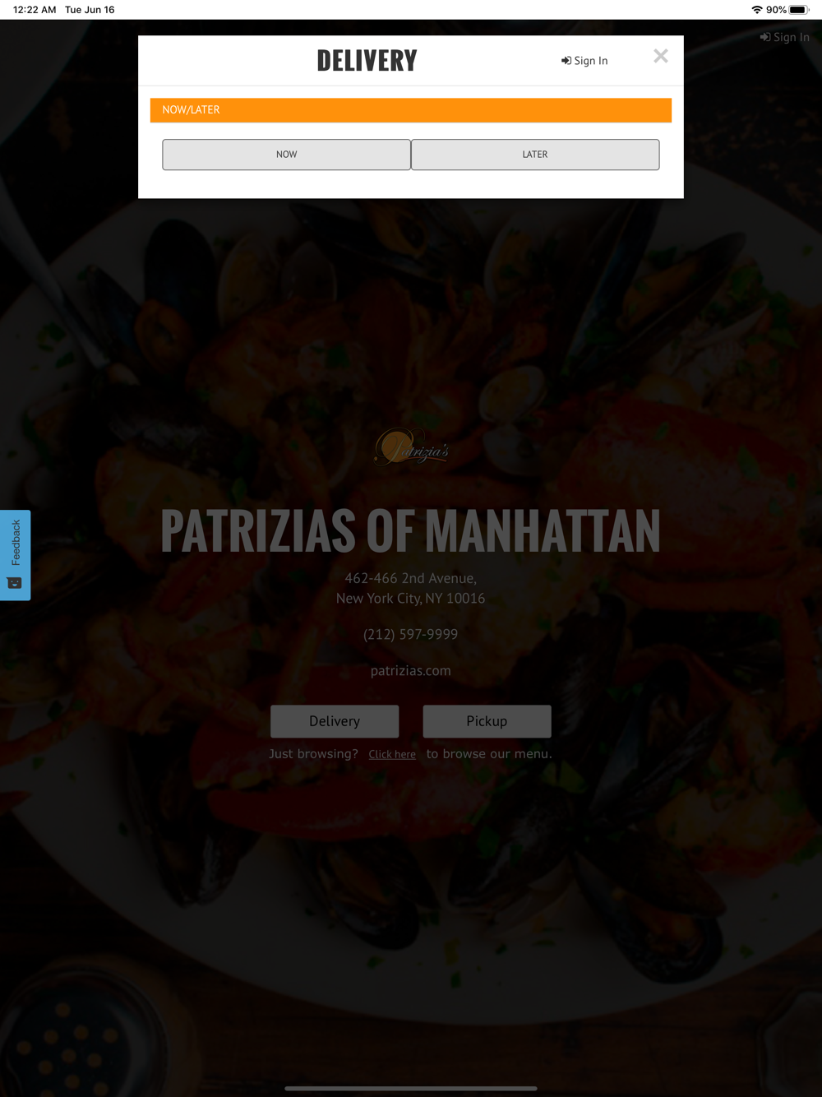Follow the 'Click here' menu link

tap(392, 754)
